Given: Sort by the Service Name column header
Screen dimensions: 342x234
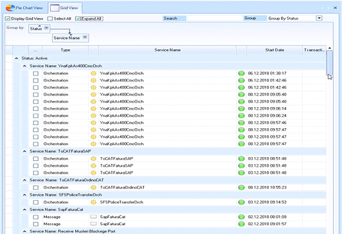Looking at the screenshot, I should (167, 50).
